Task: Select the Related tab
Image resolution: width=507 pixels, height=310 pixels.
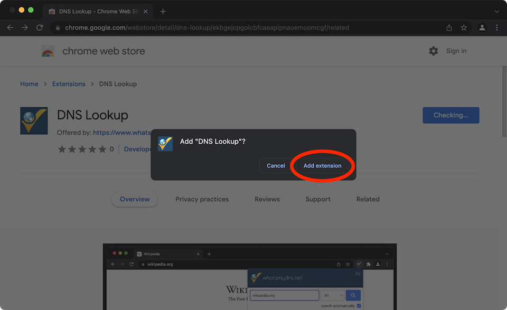Action: pyautogui.click(x=368, y=199)
